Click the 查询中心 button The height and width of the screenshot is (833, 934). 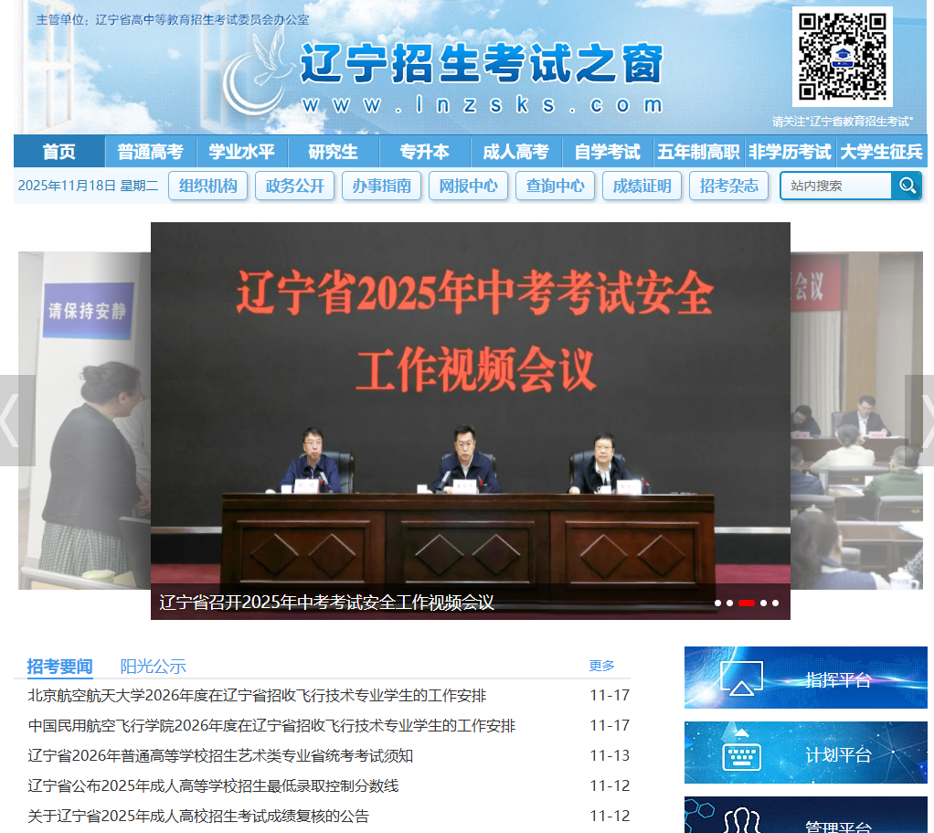[555, 186]
